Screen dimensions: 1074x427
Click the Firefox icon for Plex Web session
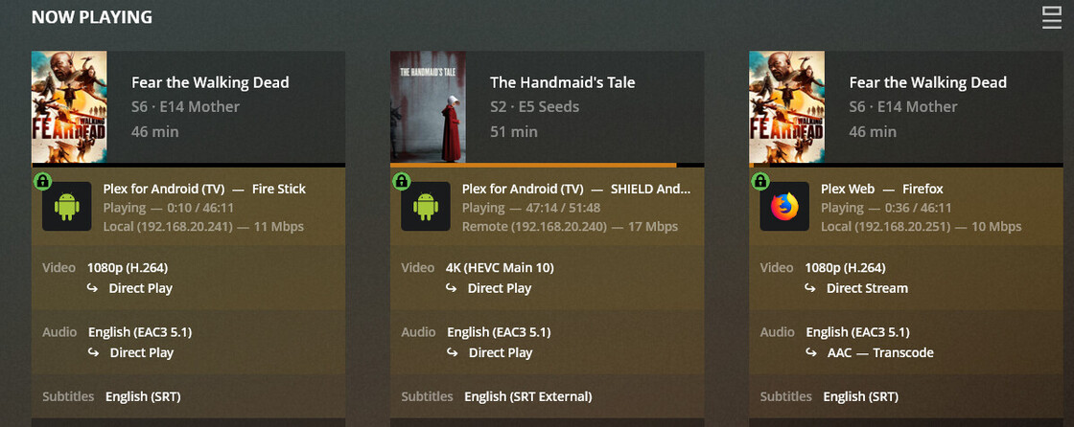784,206
